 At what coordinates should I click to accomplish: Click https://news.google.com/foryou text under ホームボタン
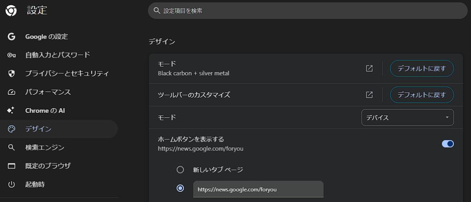point(201,149)
